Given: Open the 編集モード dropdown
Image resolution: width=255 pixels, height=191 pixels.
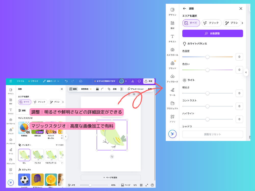Looking at the screenshot, I should click(x=51, y=81).
